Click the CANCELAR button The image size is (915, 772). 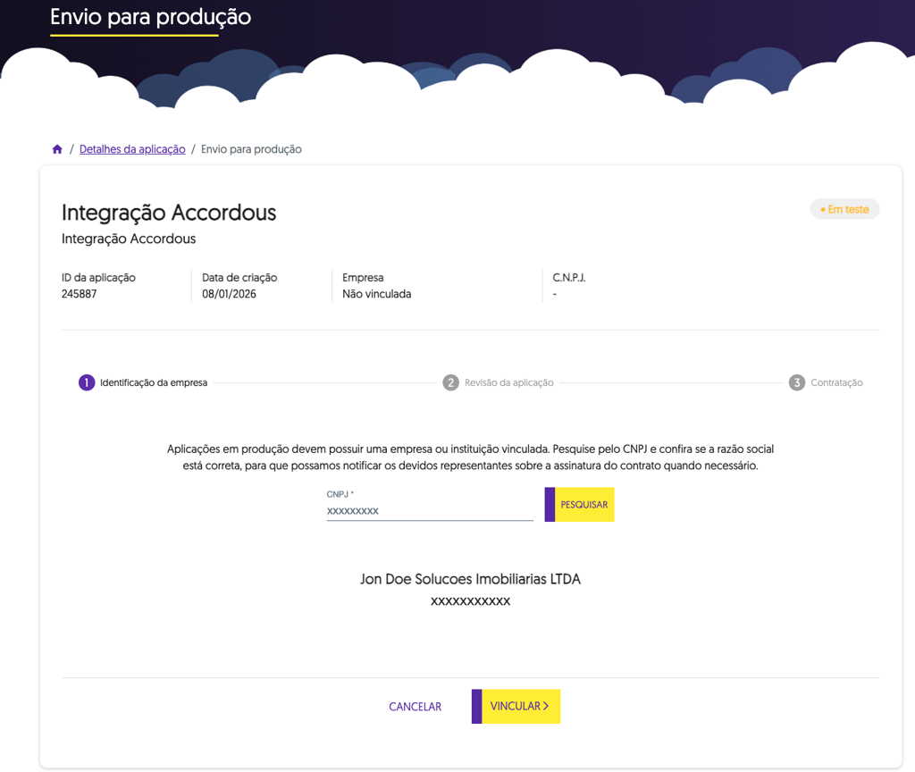tap(415, 707)
